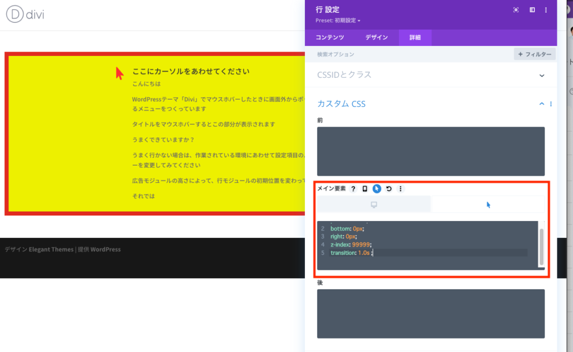This screenshot has width=573, height=352.
Task: Open the row settings three-dot menu
Action: (x=546, y=10)
